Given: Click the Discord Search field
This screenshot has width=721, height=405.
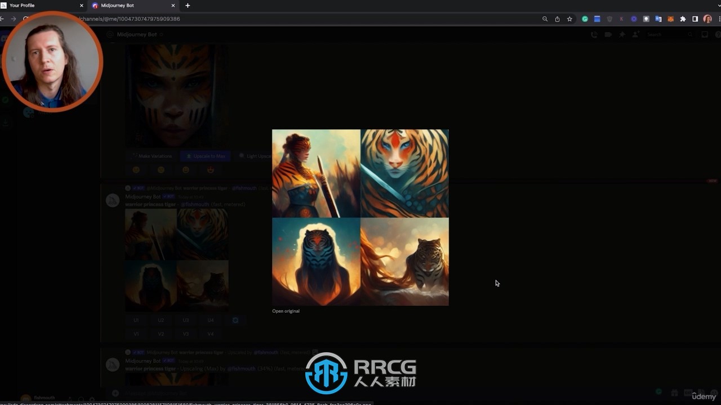Looking at the screenshot, I should 669,34.
